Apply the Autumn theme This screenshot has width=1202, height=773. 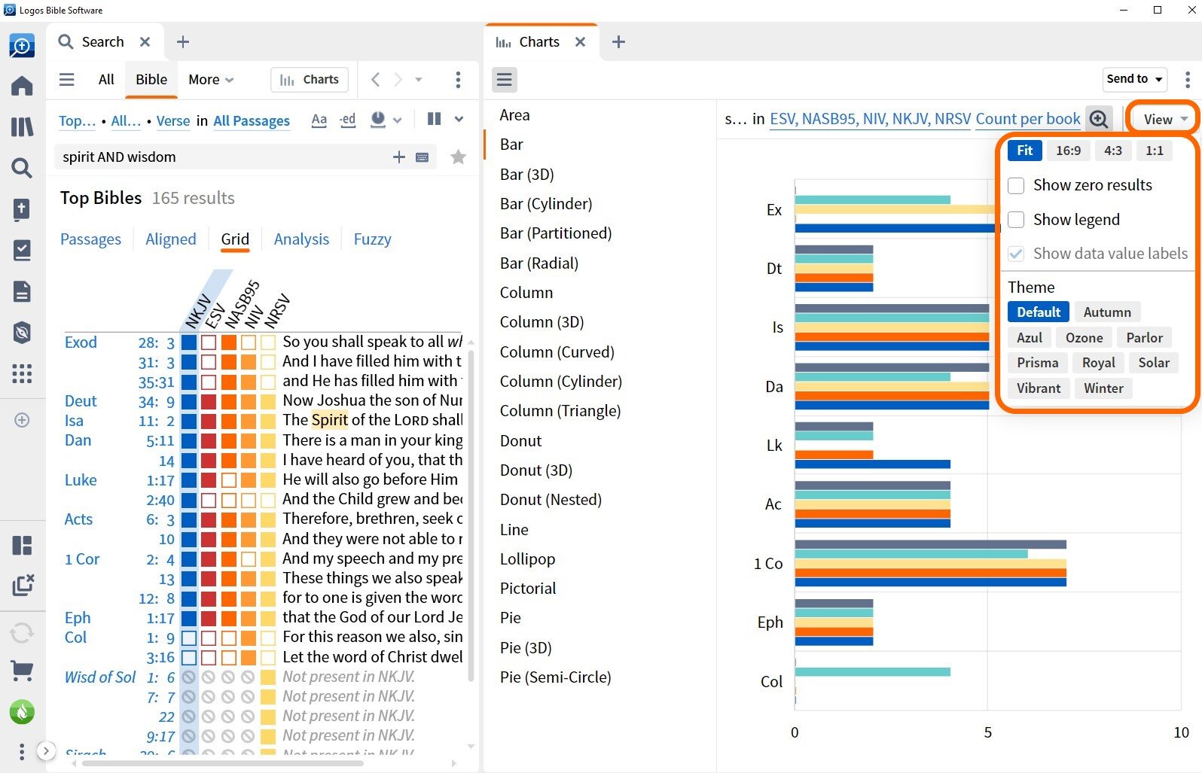coord(1106,312)
